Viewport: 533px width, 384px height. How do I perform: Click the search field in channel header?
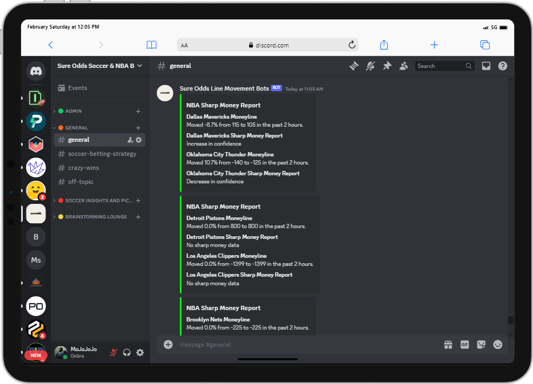444,66
